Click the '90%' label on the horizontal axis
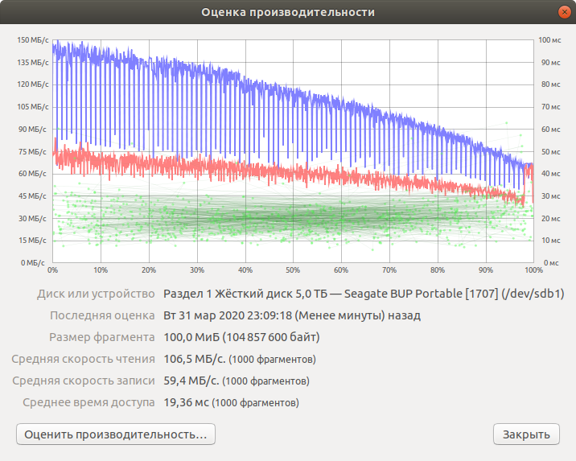 click(x=486, y=270)
